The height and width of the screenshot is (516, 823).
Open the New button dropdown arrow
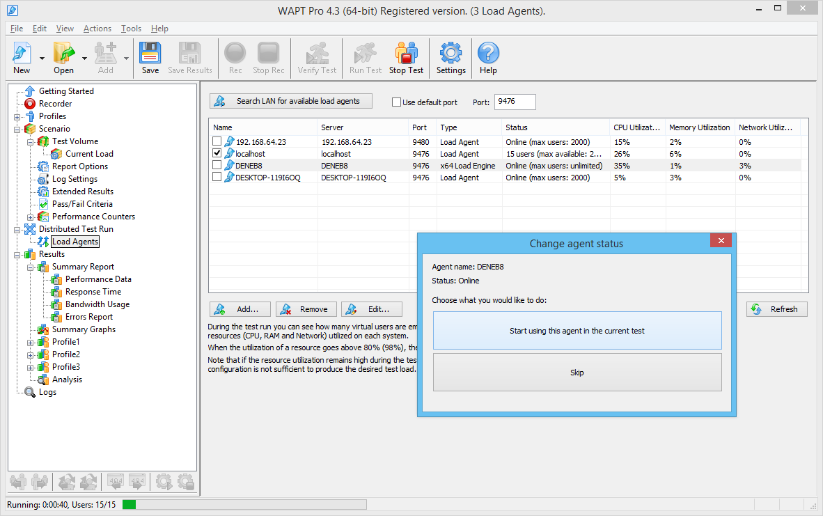42,58
